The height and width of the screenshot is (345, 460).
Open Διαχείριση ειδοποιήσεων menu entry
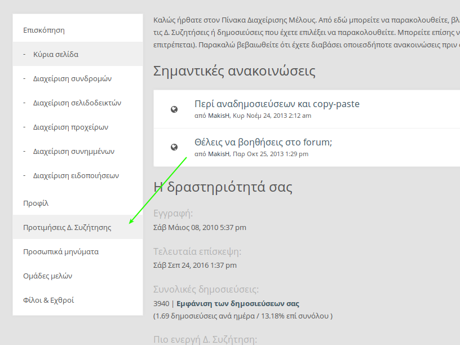76,176
